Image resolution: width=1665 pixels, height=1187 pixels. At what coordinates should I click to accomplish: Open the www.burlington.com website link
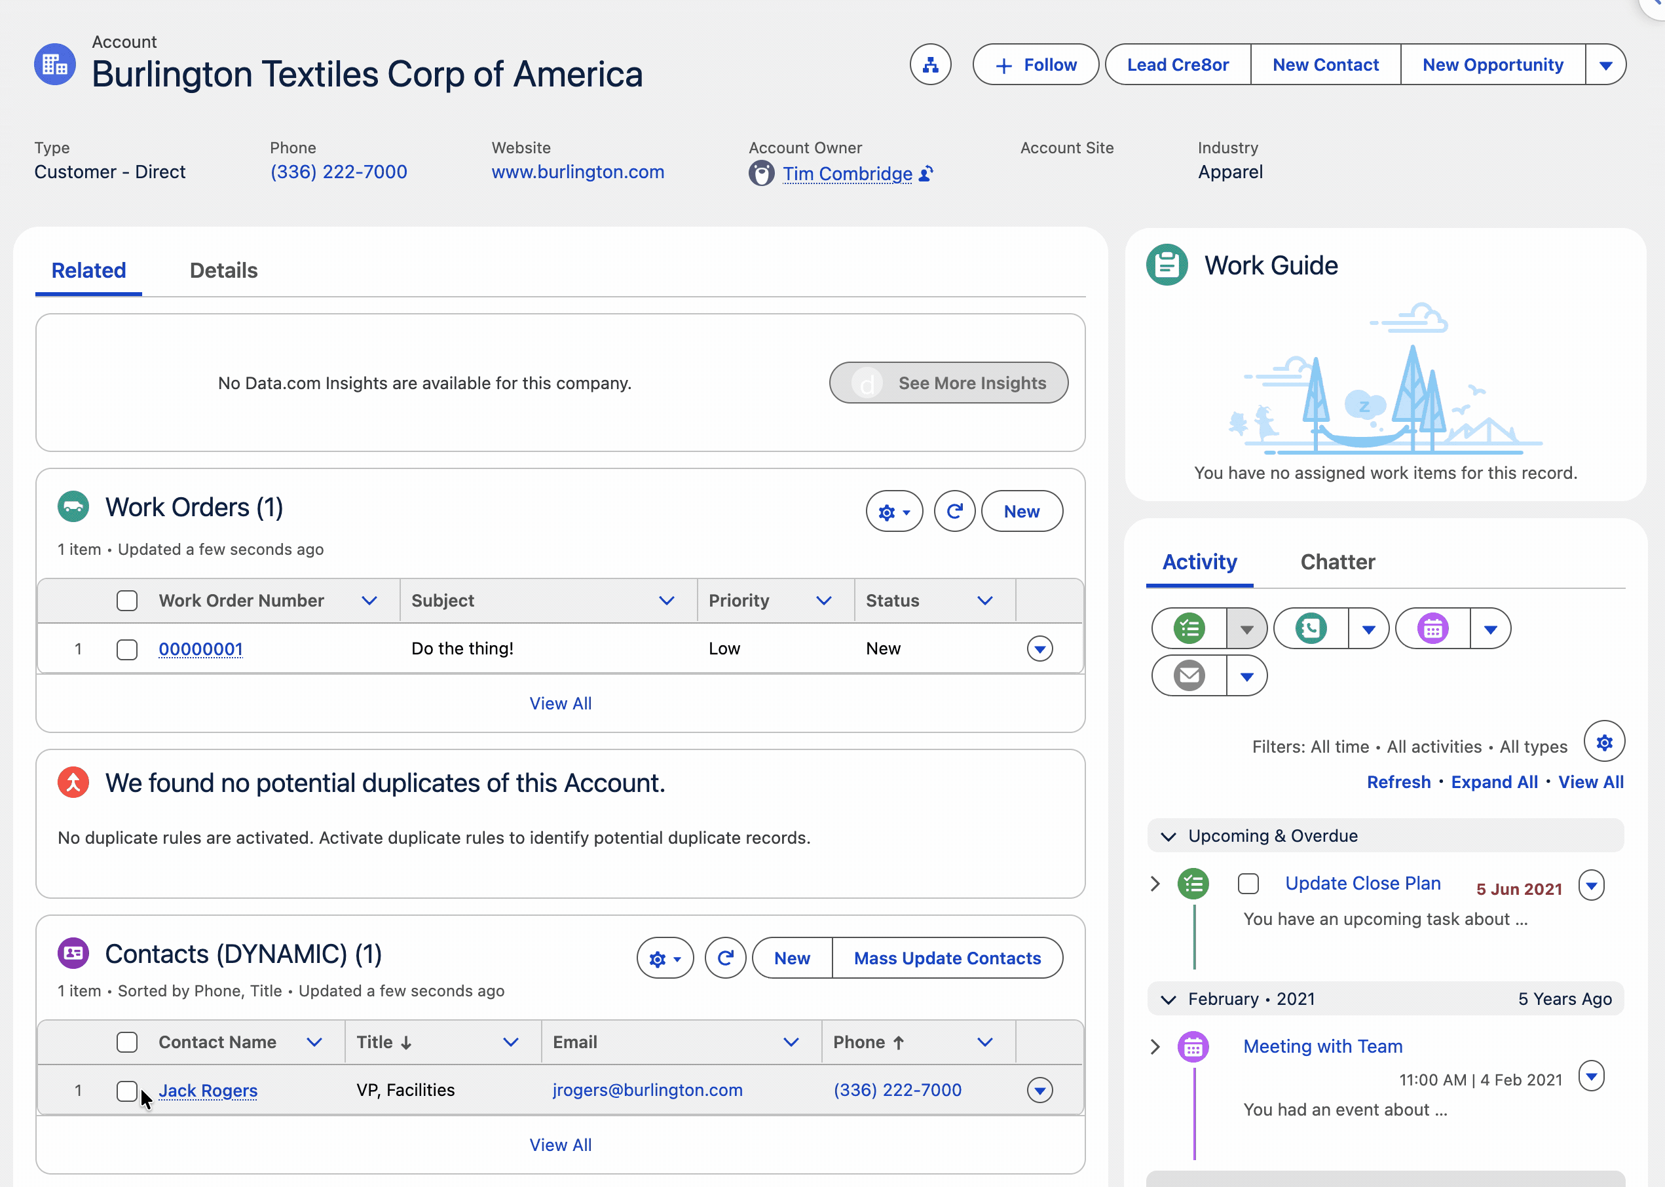pyautogui.click(x=578, y=172)
